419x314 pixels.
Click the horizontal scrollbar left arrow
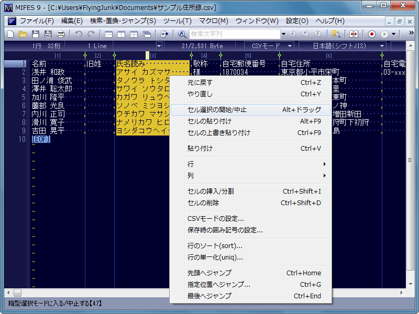(x=8, y=293)
